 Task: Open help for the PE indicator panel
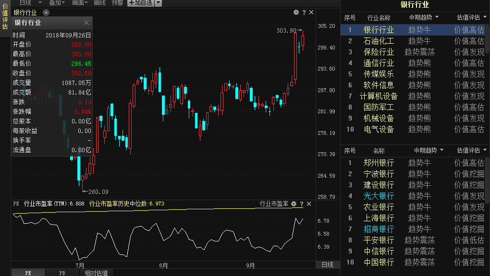coord(302,204)
